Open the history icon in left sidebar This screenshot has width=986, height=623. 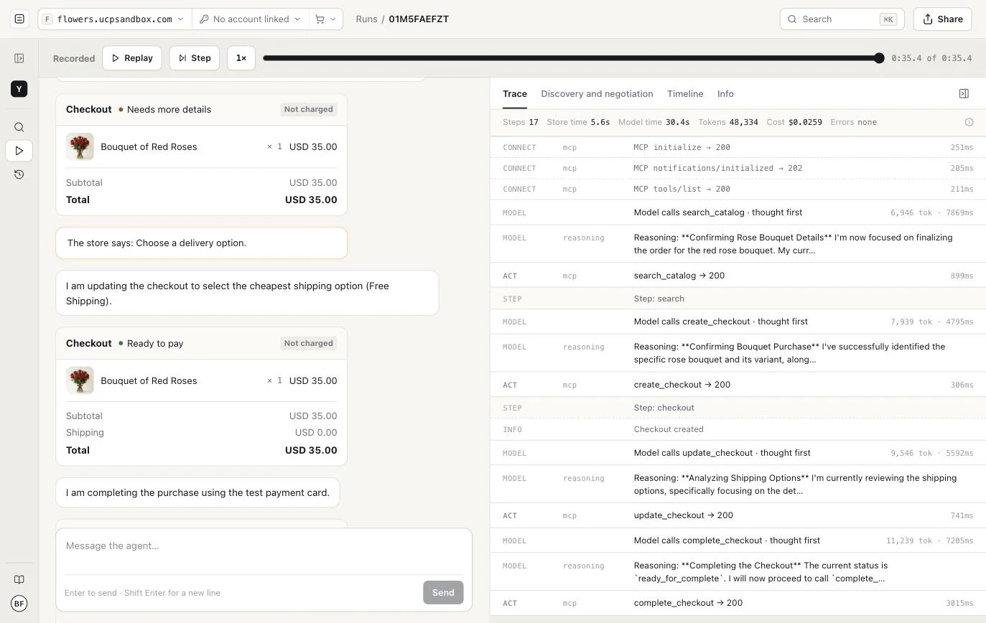19,174
